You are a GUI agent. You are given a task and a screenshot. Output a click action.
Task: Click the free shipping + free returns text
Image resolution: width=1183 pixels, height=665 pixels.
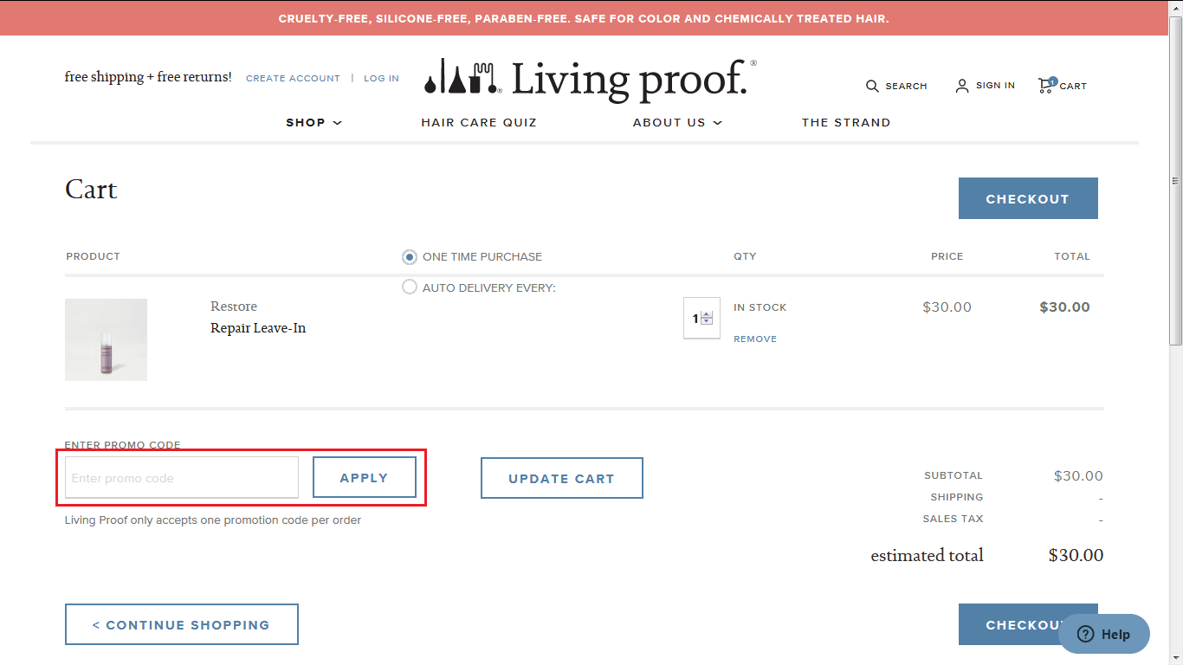[x=148, y=77]
